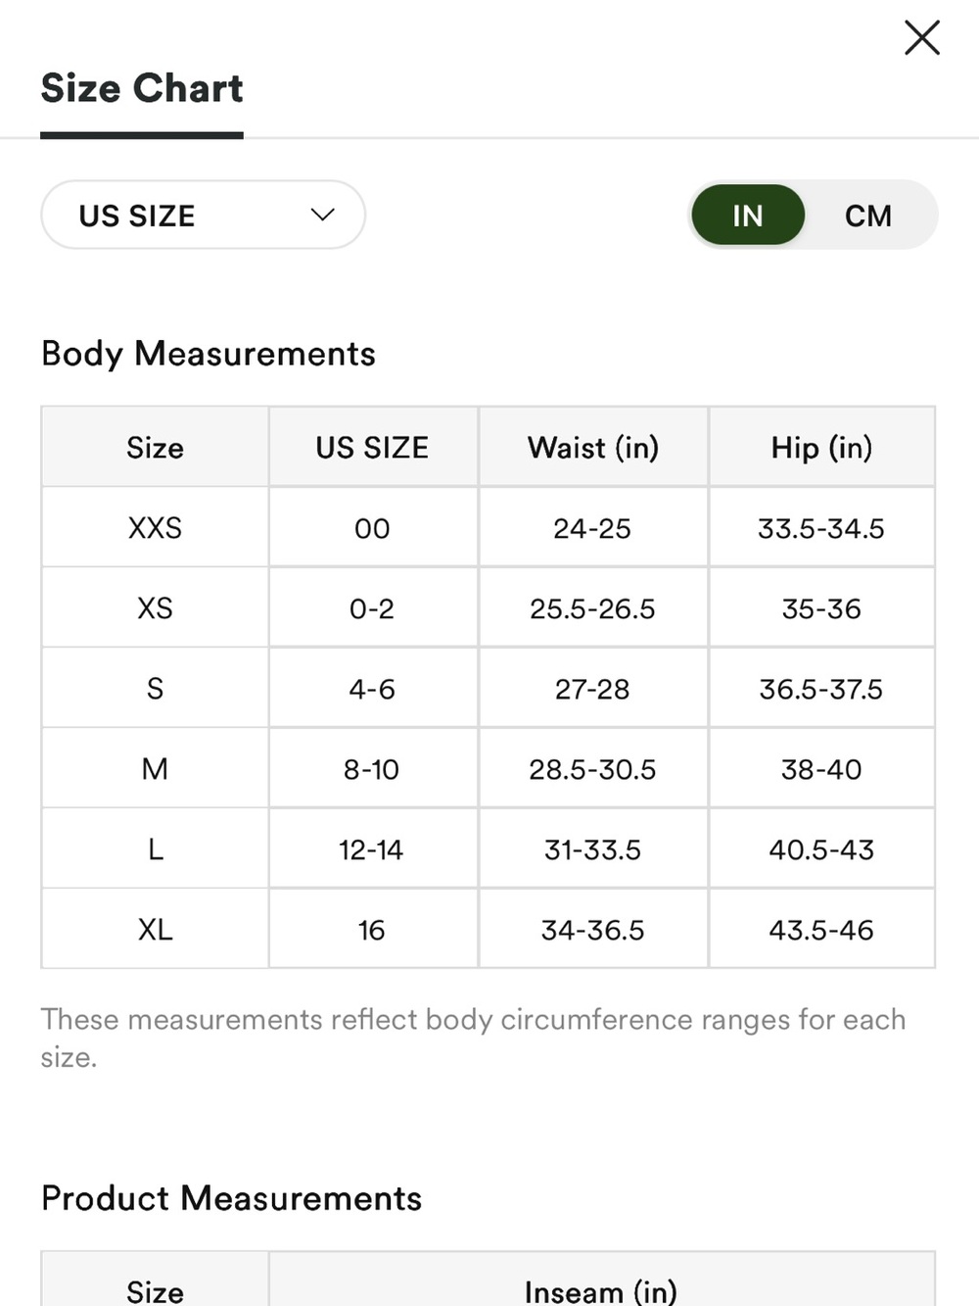This screenshot has height=1306, width=979.
Task: Select the XXS size row
Action: tap(489, 528)
